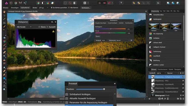Click the Subtrahieren mode button
Viewport: 189px width, 106px height.
coord(25,8)
